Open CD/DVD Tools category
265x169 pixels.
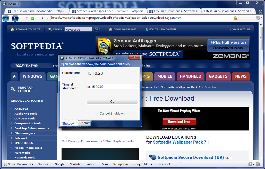pos(25,119)
